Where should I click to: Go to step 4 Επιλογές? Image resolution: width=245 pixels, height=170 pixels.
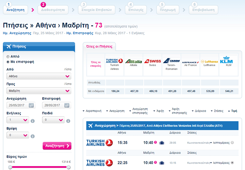coord(136,10)
